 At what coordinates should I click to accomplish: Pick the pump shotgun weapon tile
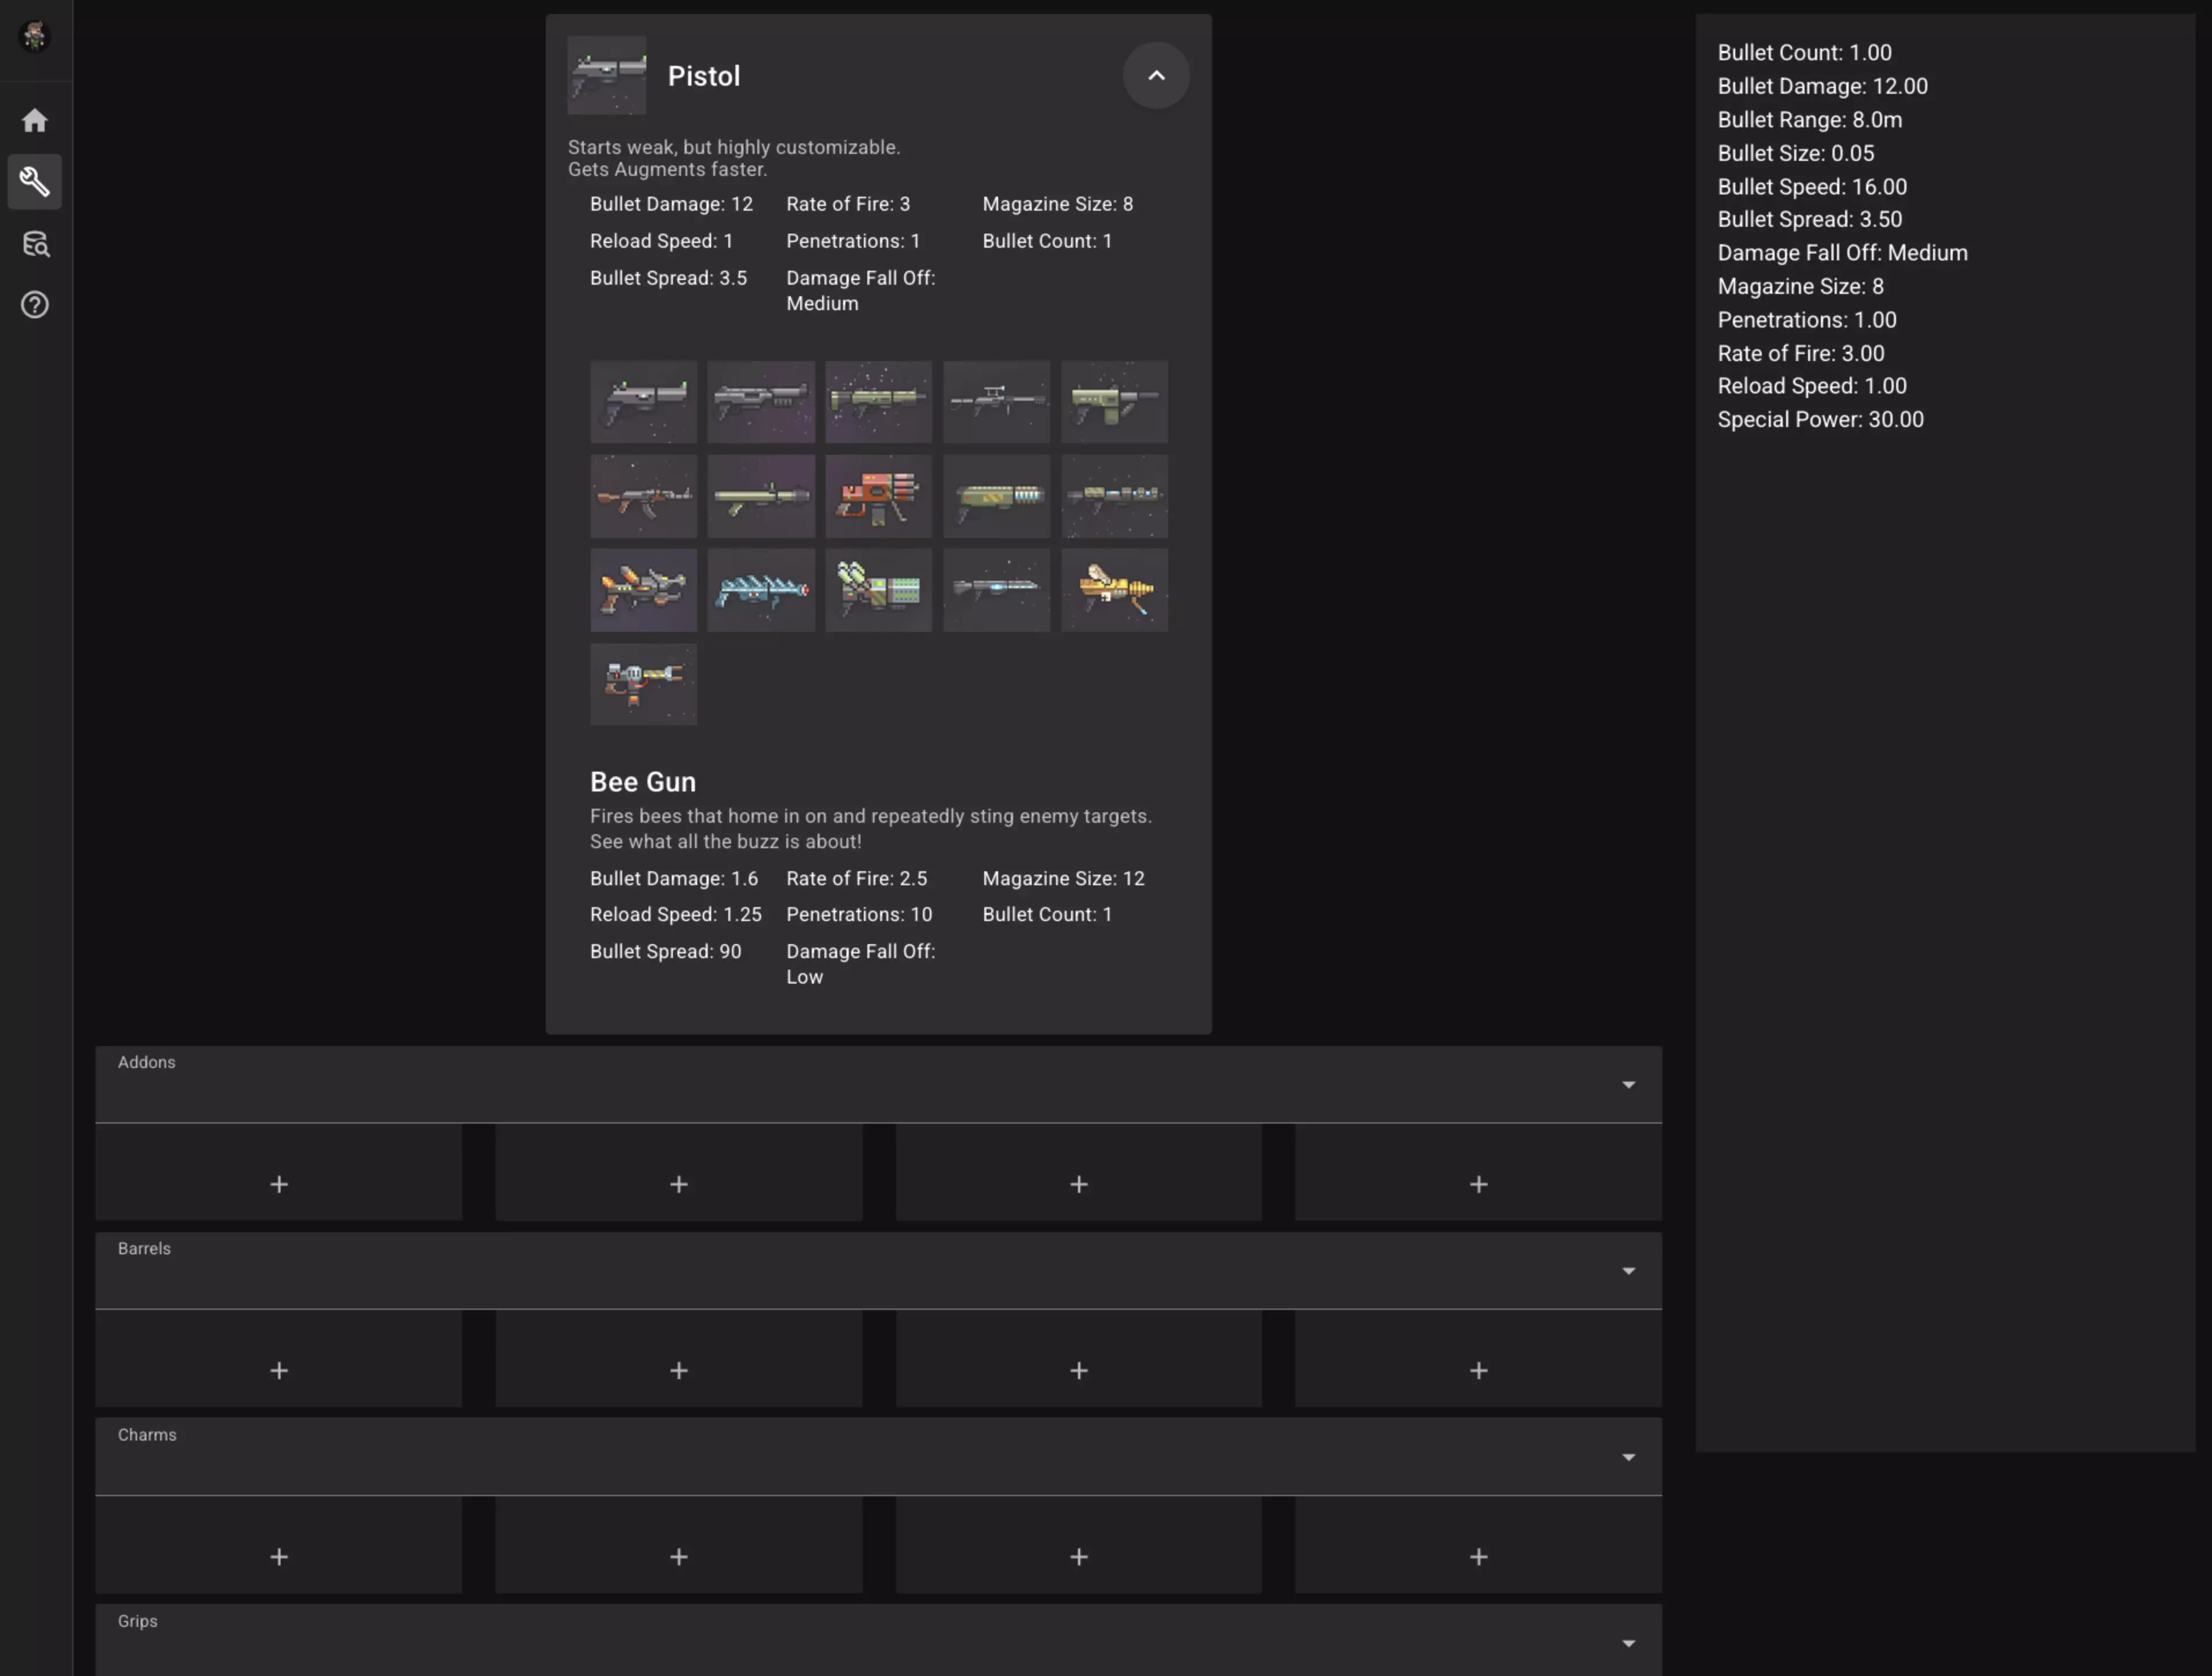click(x=760, y=401)
